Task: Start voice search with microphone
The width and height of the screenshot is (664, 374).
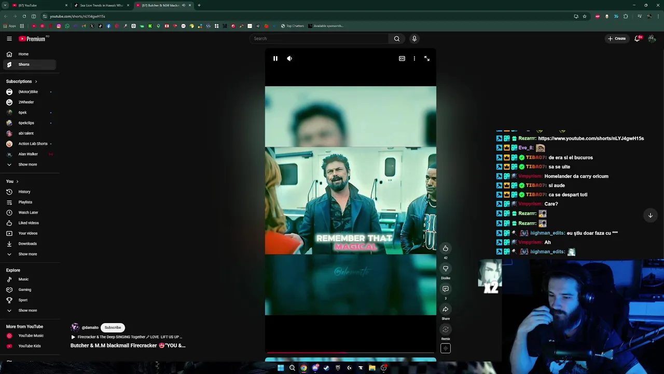Action: coord(414,38)
